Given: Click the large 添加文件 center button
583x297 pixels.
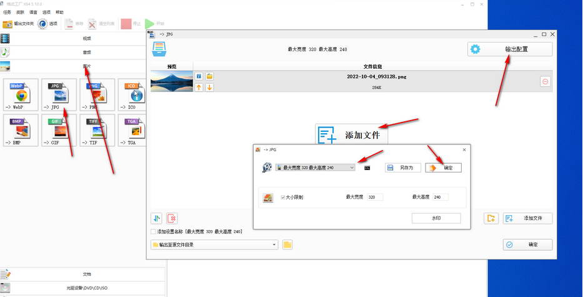Looking at the screenshot, I should [x=352, y=134].
